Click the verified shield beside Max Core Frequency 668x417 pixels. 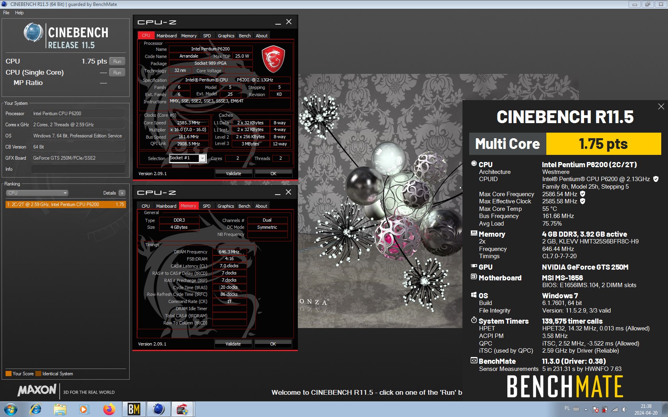click(583, 194)
